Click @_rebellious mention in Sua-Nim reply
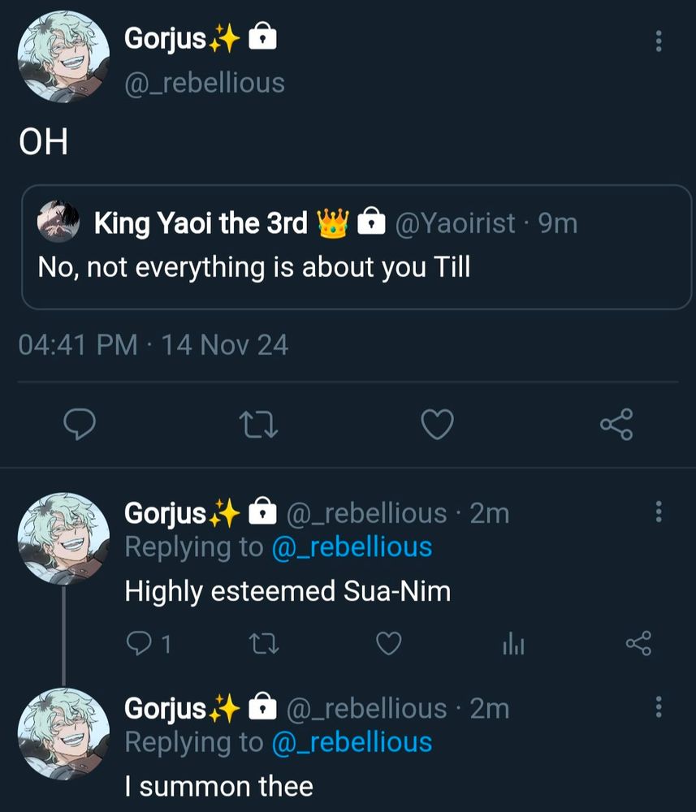696x812 pixels. click(x=351, y=547)
